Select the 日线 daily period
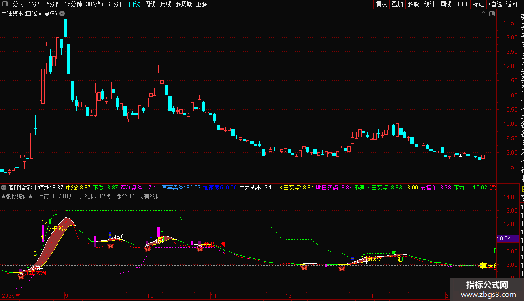This screenshot has width=524, height=301. click(134, 4)
